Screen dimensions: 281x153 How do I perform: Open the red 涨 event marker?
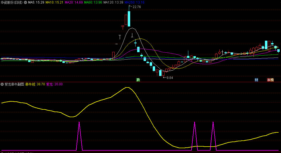[x=269, y=80]
